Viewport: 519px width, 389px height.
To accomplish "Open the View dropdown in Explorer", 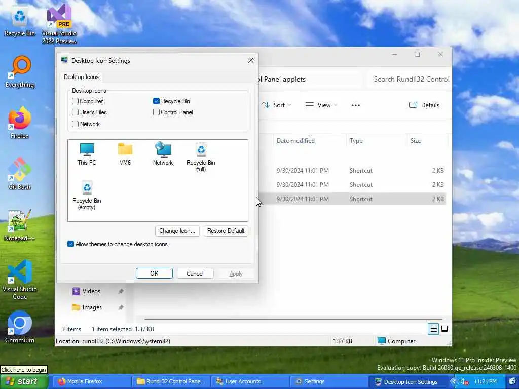I will 321,105.
